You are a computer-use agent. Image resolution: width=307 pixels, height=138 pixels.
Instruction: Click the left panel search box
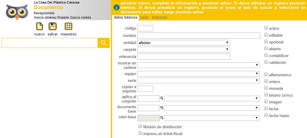pyautogui.click(x=50, y=43)
